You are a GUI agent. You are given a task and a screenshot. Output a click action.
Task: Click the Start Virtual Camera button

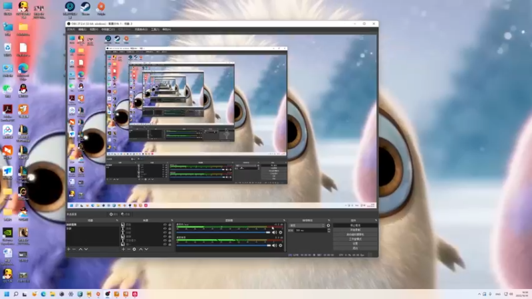tap(355, 235)
